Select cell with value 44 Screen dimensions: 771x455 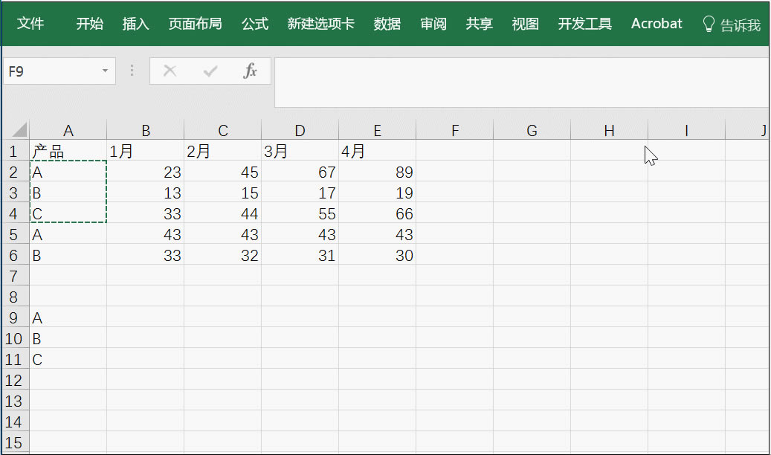click(x=223, y=213)
